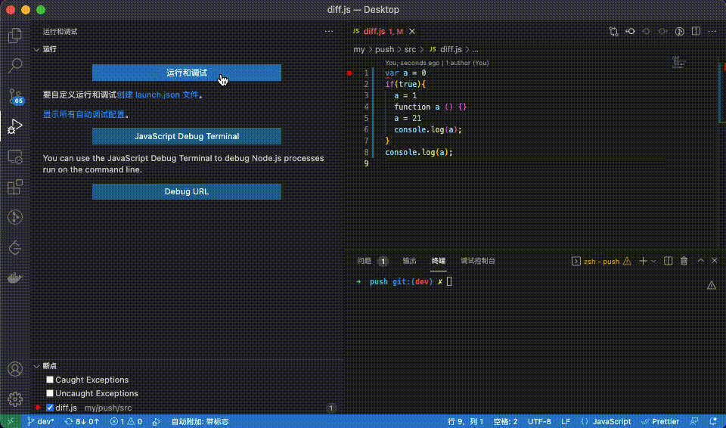The width and height of the screenshot is (726, 428).
Task: Uncheck the diff.js breakpoint checkbox
Action: 50,408
